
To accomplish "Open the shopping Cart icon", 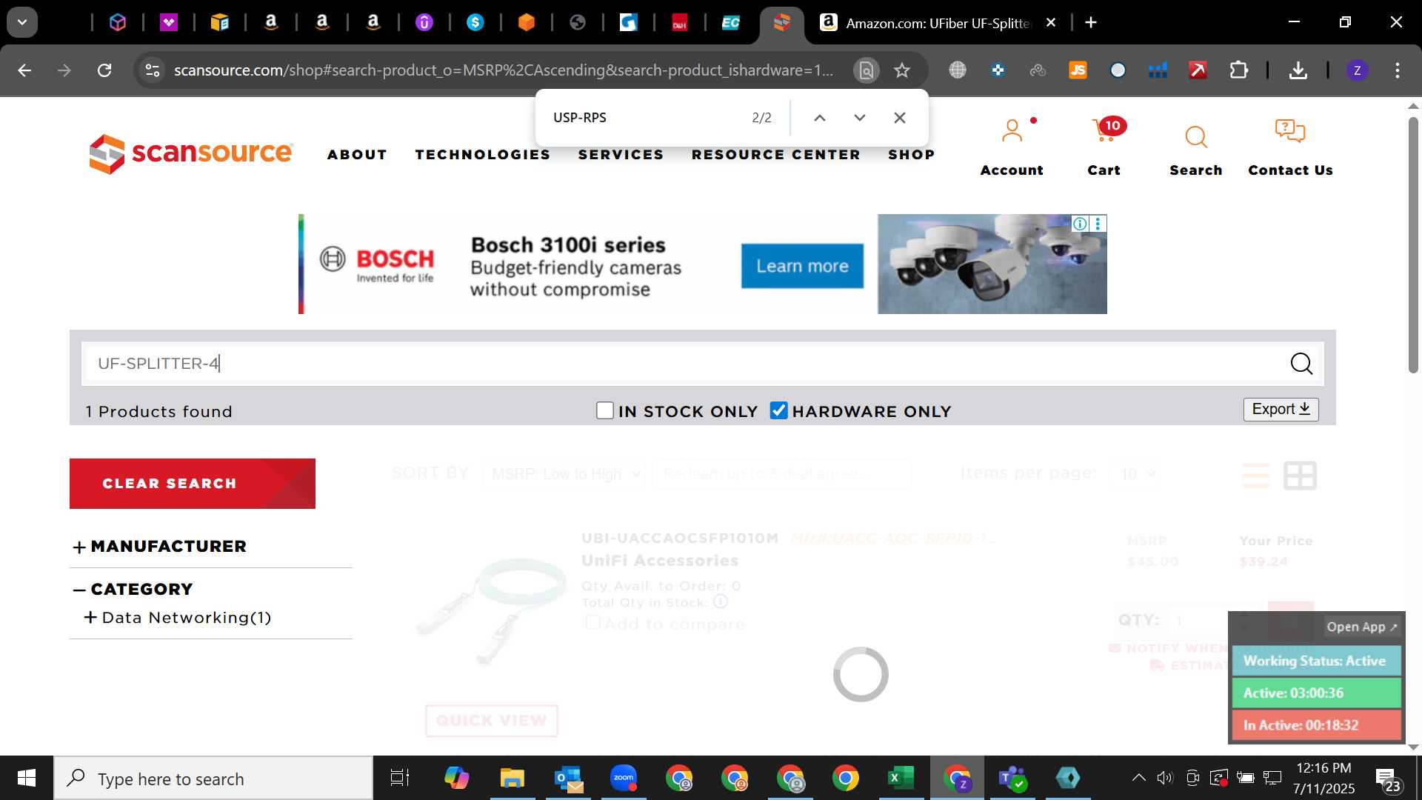I will click(1104, 132).
